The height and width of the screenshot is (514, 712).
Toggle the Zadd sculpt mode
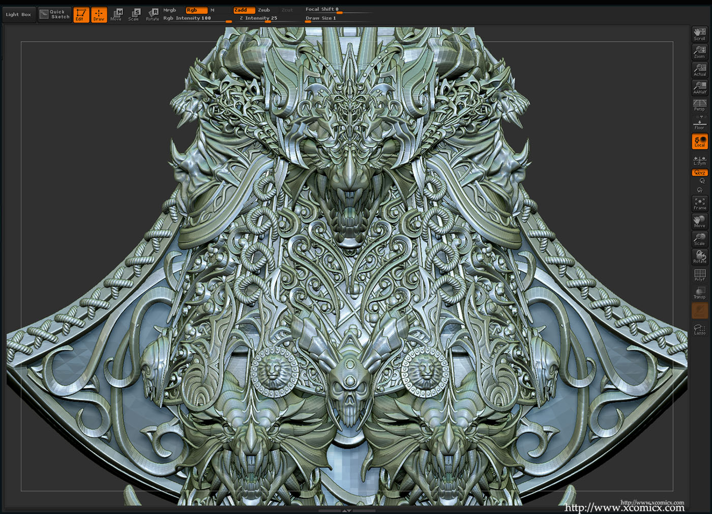click(x=244, y=10)
